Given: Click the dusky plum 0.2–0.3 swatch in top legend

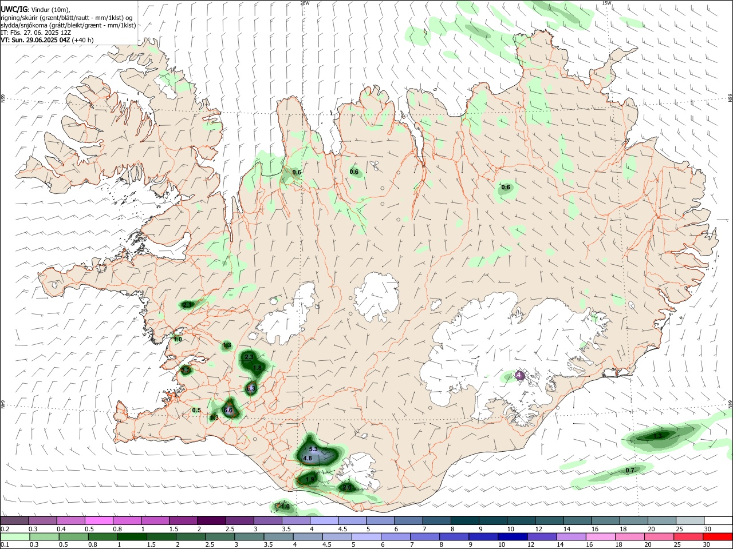Looking at the screenshot, I should pyautogui.click(x=15, y=520).
